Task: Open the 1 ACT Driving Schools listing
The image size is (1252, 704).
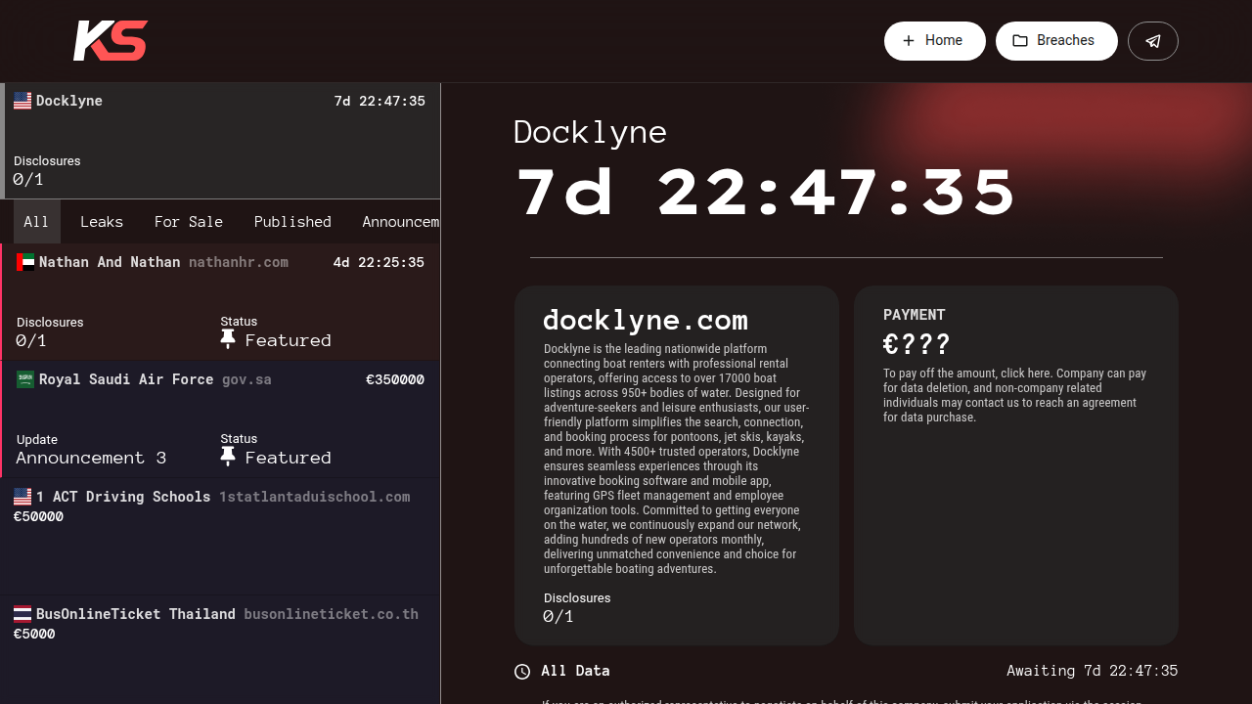Action: [x=221, y=537]
